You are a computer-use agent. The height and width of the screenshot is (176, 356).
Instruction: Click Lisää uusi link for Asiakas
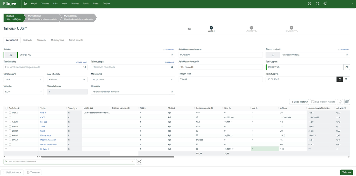point(169,50)
